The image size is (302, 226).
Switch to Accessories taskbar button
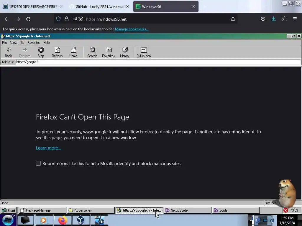coord(91,210)
